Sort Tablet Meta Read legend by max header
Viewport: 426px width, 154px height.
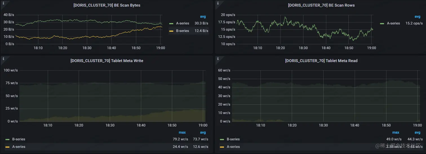[x=396, y=132]
